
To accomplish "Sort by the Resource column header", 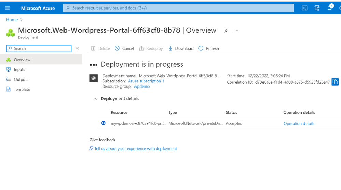I will pos(119,112).
